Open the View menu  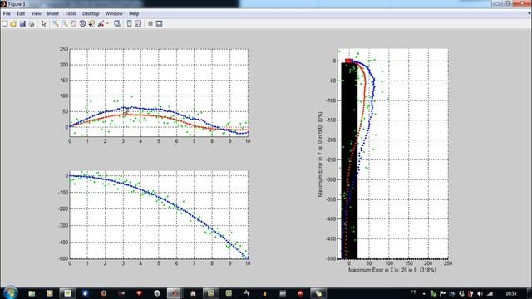(x=36, y=13)
